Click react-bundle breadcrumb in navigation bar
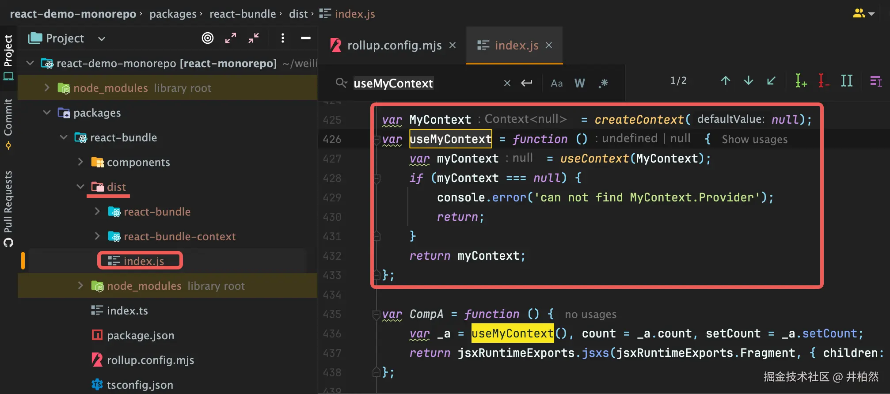This screenshot has width=890, height=394. [x=243, y=14]
